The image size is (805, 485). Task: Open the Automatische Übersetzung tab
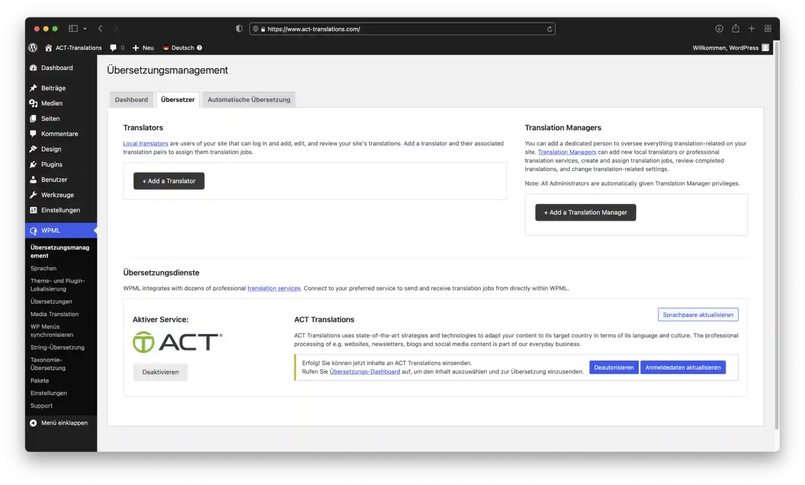[x=249, y=100]
